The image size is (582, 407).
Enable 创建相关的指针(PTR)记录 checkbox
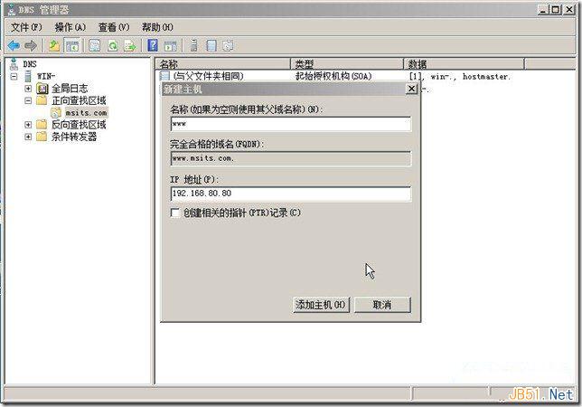[174, 213]
